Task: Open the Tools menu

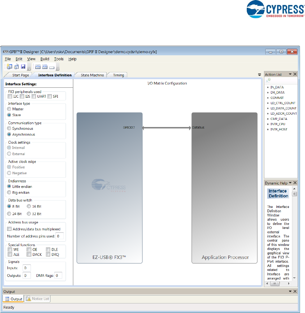Action: click(59, 59)
